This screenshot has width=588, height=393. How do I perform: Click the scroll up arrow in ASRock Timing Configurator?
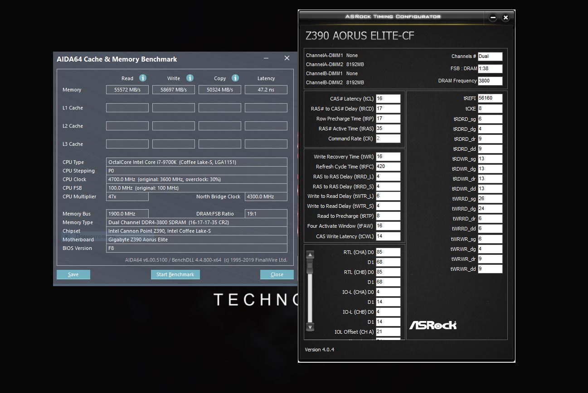point(310,255)
